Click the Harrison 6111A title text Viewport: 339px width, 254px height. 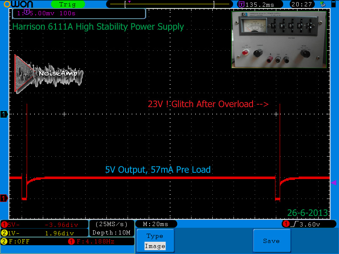tap(98, 27)
